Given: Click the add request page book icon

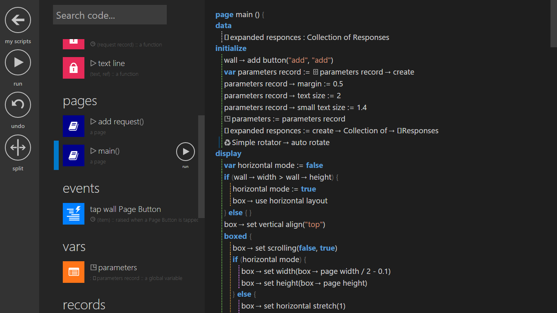Looking at the screenshot, I should tap(73, 126).
